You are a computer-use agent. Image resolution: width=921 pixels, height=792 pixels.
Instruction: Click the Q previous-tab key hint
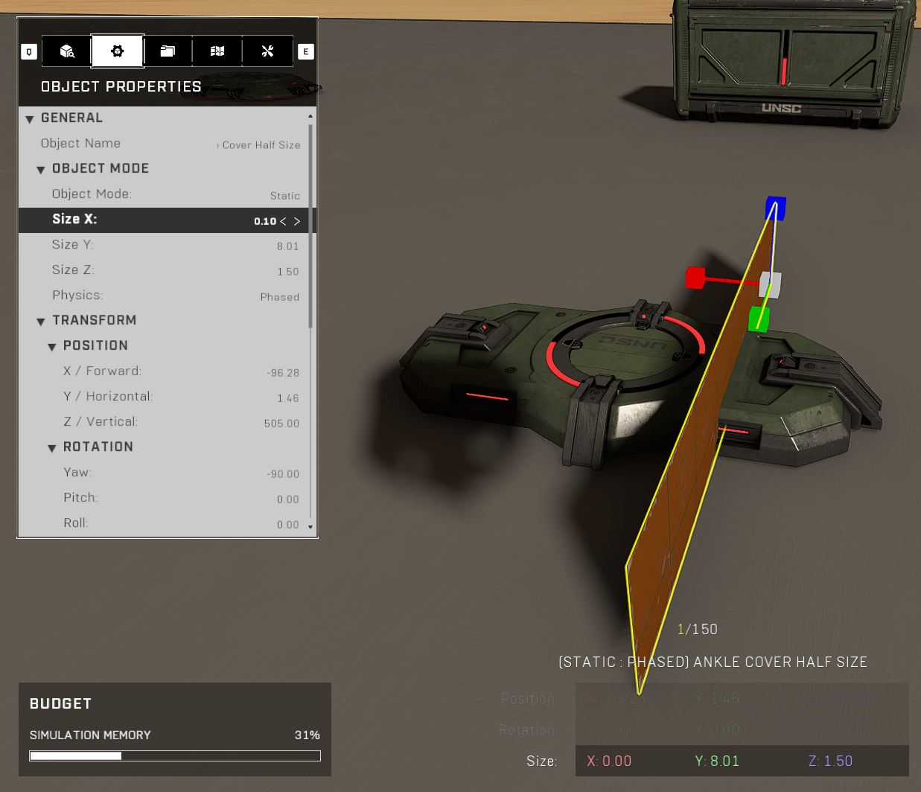[x=29, y=51]
